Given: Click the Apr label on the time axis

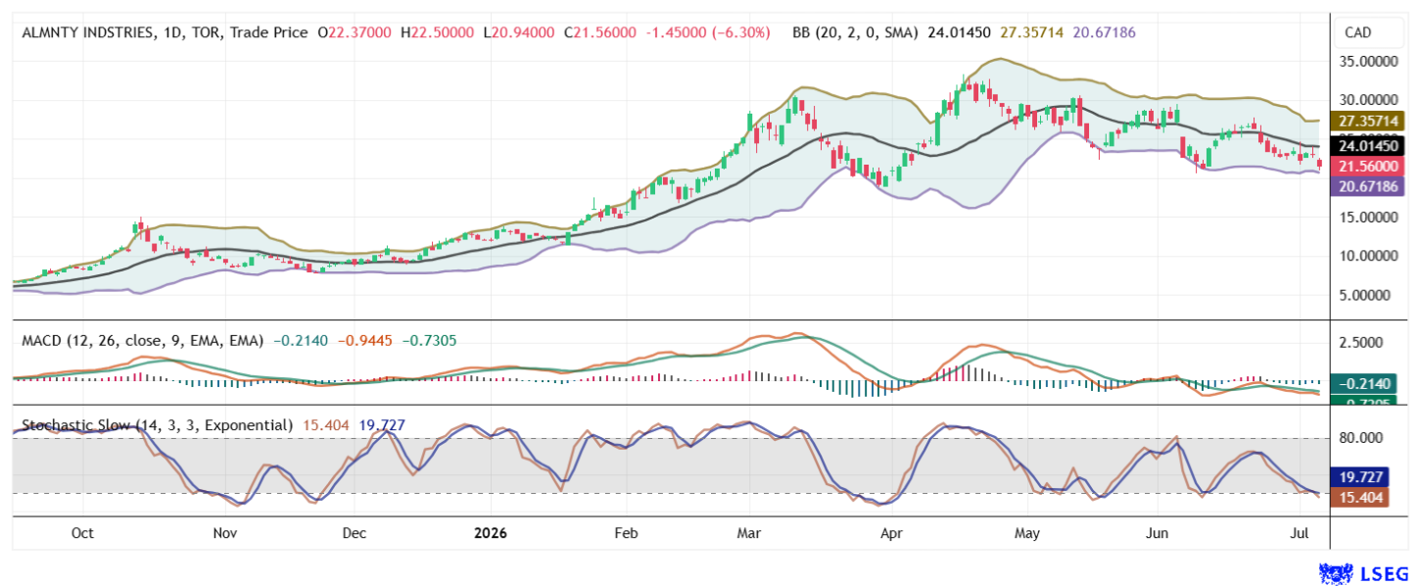Looking at the screenshot, I should (x=891, y=533).
